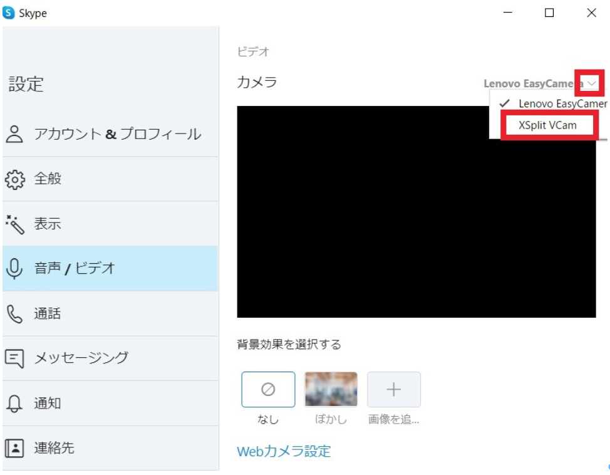Close the Skype window
The width and height of the screenshot is (610, 475).
click(x=592, y=13)
